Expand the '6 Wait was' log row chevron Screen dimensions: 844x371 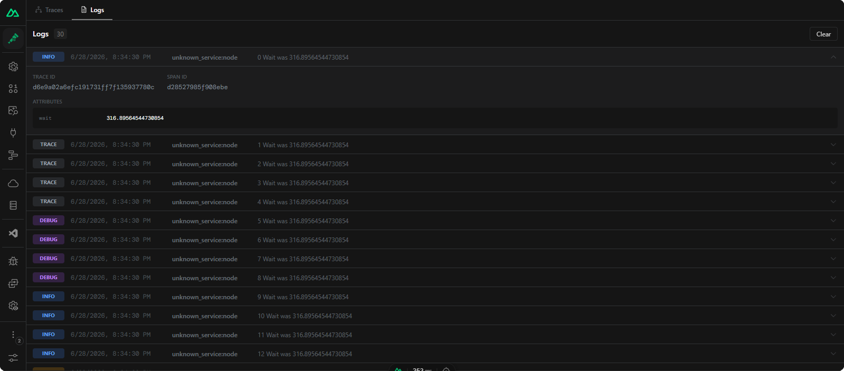pyautogui.click(x=833, y=240)
